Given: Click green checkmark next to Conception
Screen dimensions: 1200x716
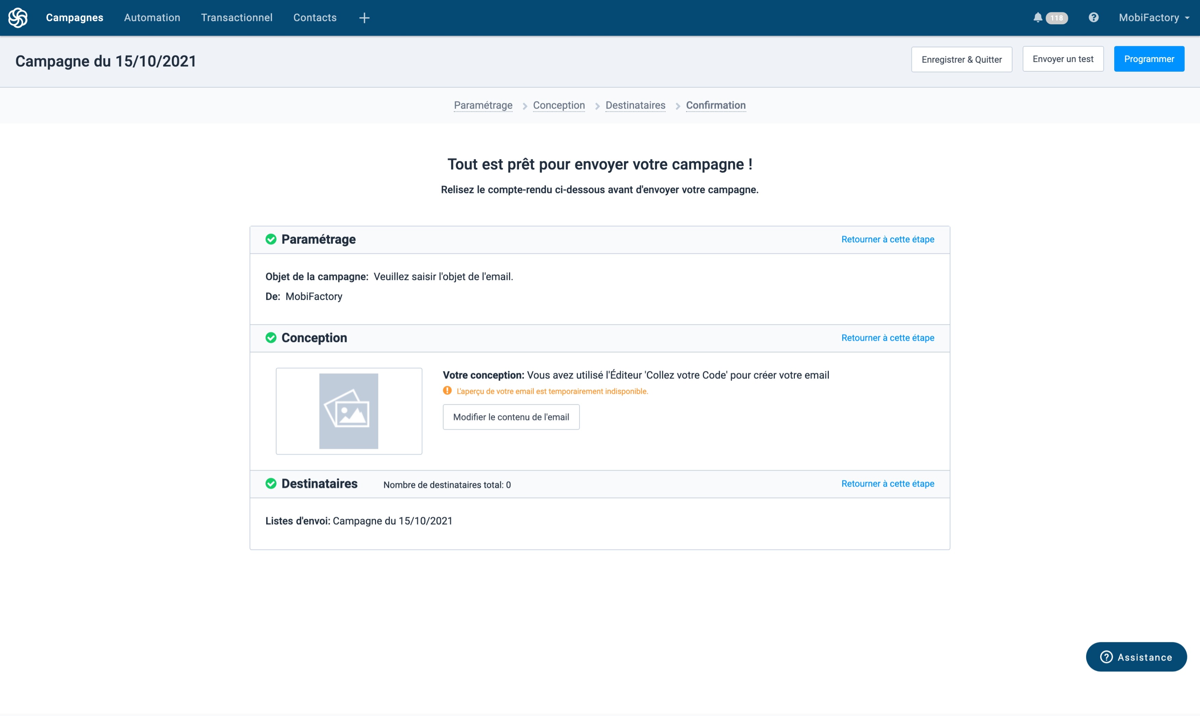Looking at the screenshot, I should (x=271, y=338).
